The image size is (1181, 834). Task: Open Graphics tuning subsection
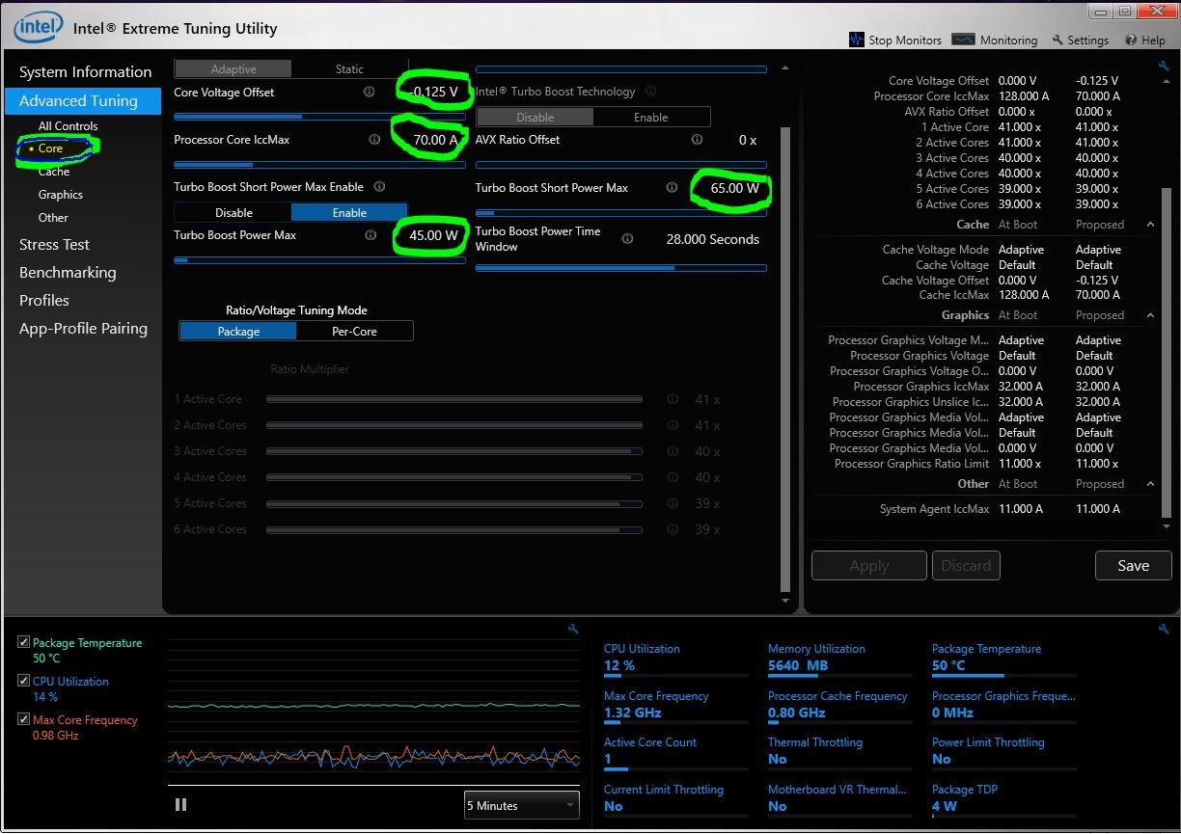click(x=61, y=194)
